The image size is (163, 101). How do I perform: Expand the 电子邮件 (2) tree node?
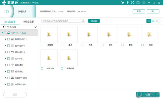coord(5,84)
